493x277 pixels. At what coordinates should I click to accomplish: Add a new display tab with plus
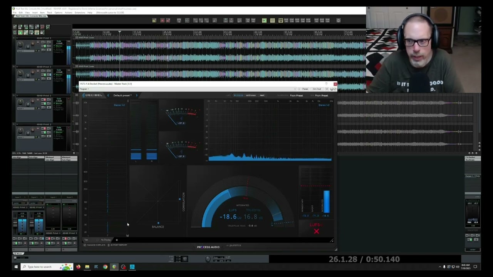coord(117,240)
